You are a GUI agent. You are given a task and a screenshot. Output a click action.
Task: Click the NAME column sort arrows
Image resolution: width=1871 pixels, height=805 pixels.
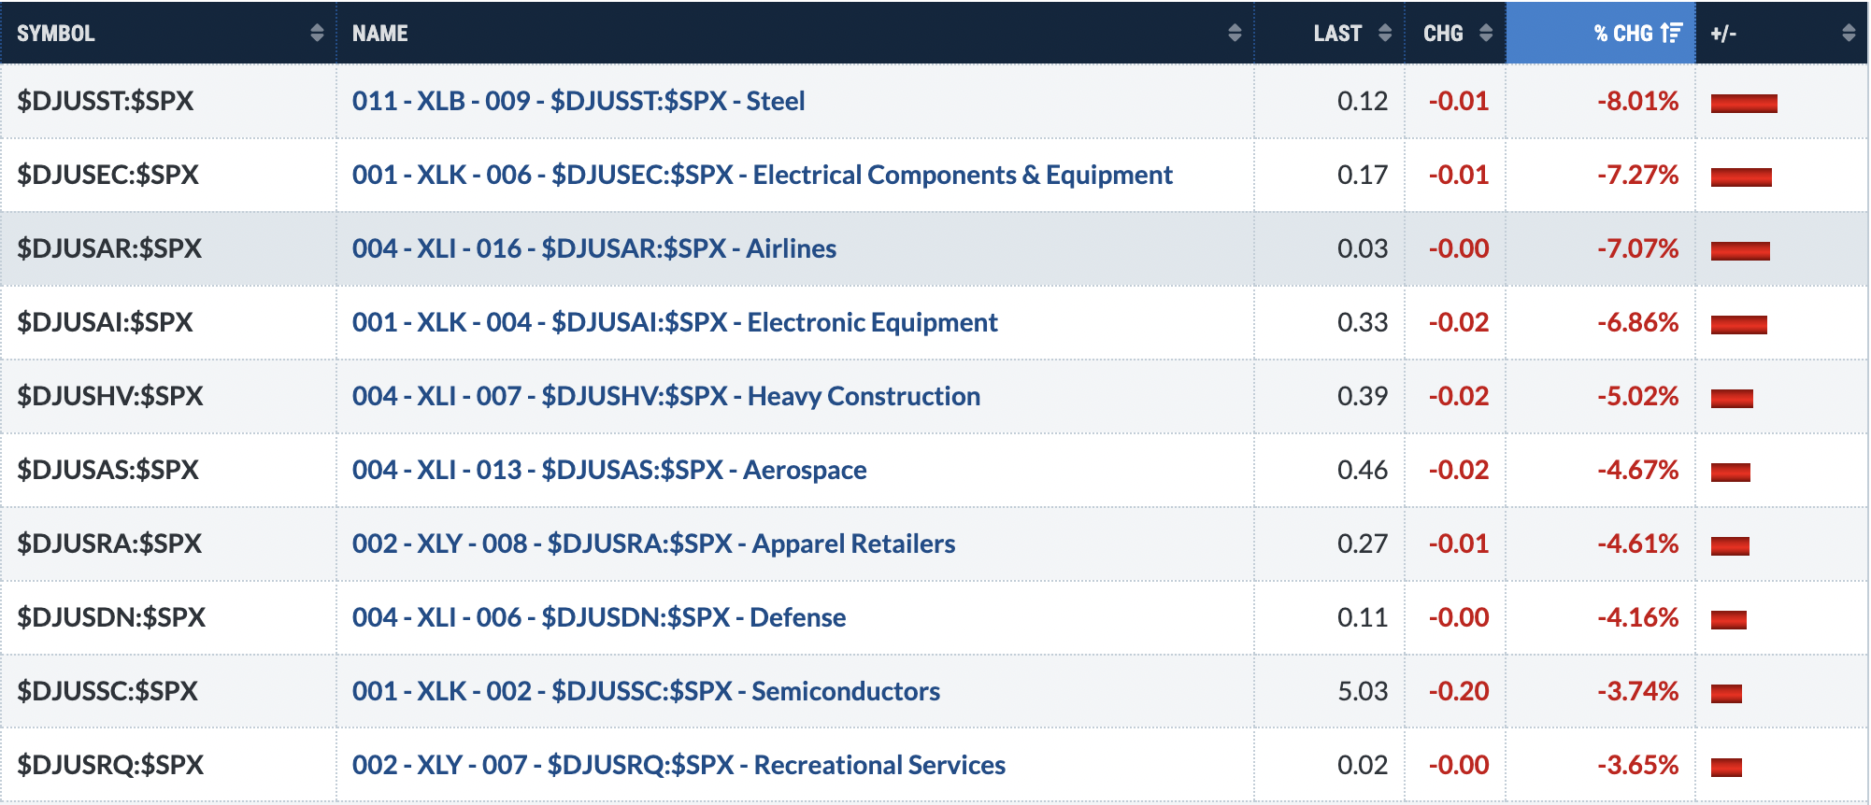pyautogui.click(x=1235, y=33)
